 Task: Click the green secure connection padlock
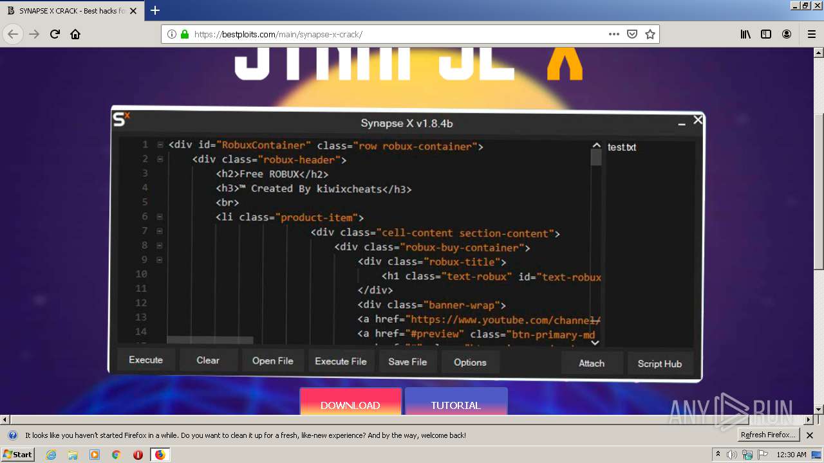[x=185, y=34]
